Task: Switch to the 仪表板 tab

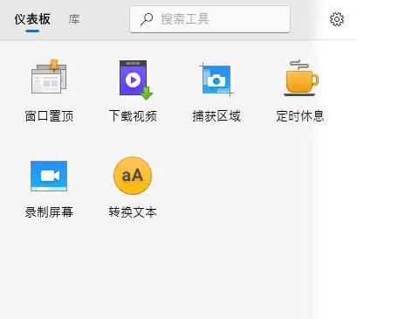Action: click(x=32, y=19)
